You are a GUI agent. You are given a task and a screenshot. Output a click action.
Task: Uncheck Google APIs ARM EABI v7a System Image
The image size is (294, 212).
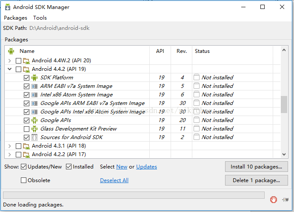[x=27, y=103]
